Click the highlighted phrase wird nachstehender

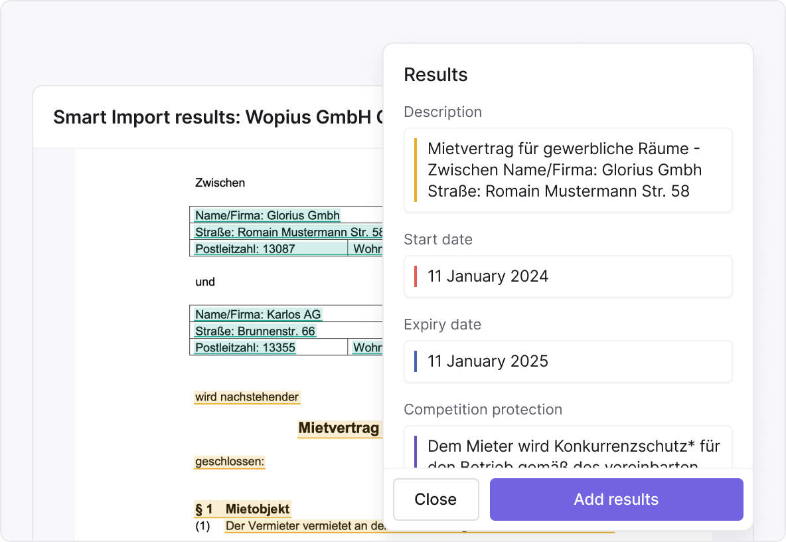pos(246,397)
